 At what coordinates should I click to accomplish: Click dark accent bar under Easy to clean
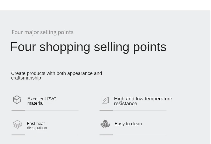point(106,135)
